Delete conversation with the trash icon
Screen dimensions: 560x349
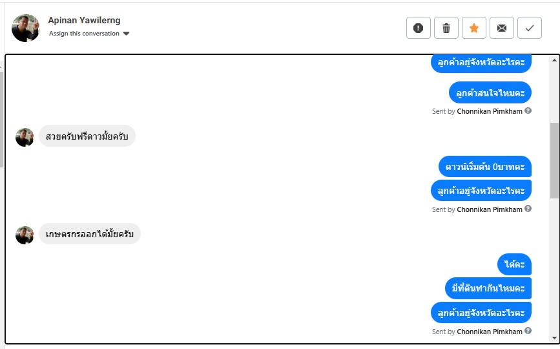click(x=446, y=28)
